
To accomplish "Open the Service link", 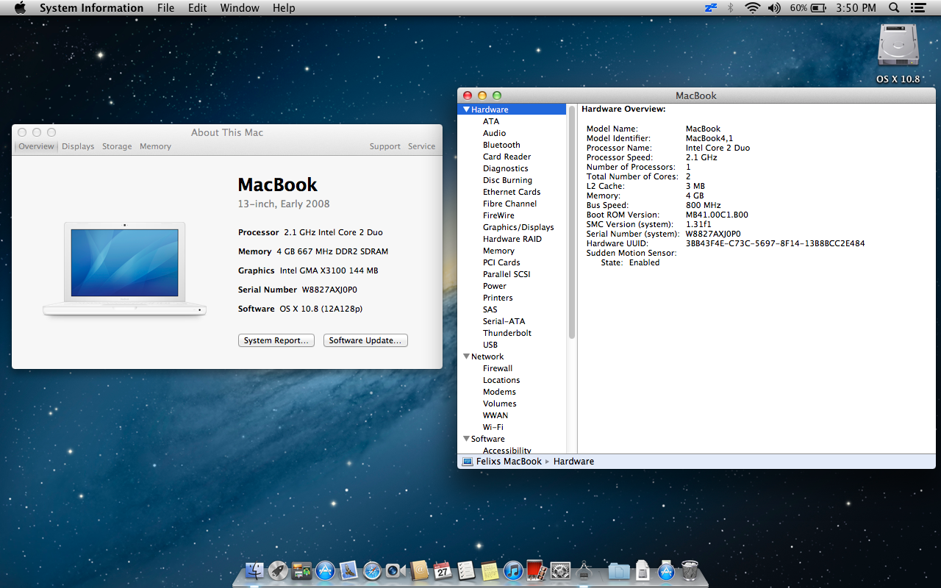I will [422, 146].
